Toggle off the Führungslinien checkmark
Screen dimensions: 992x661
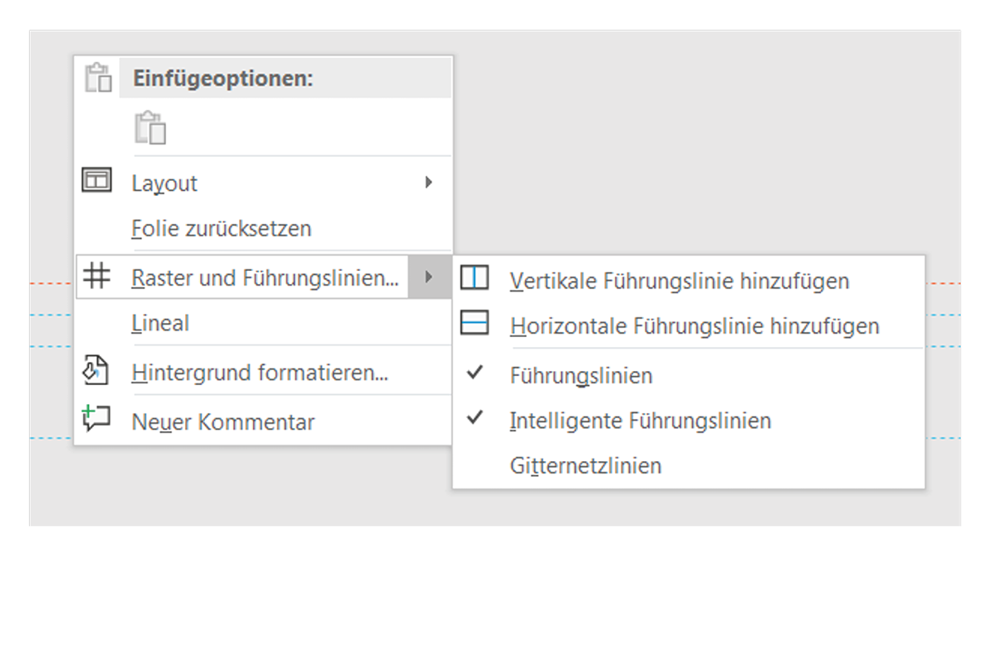581,376
